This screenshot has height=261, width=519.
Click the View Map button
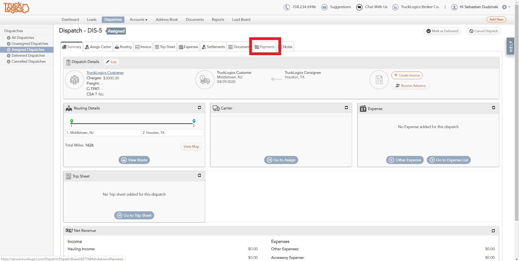click(x=191, y=147)
